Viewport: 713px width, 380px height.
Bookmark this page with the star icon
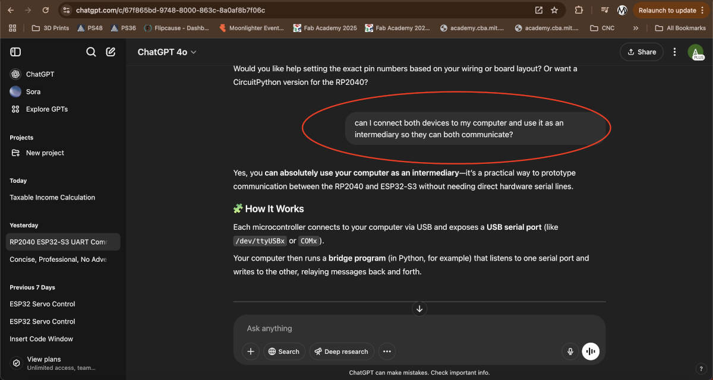click(x=554, y=10)
